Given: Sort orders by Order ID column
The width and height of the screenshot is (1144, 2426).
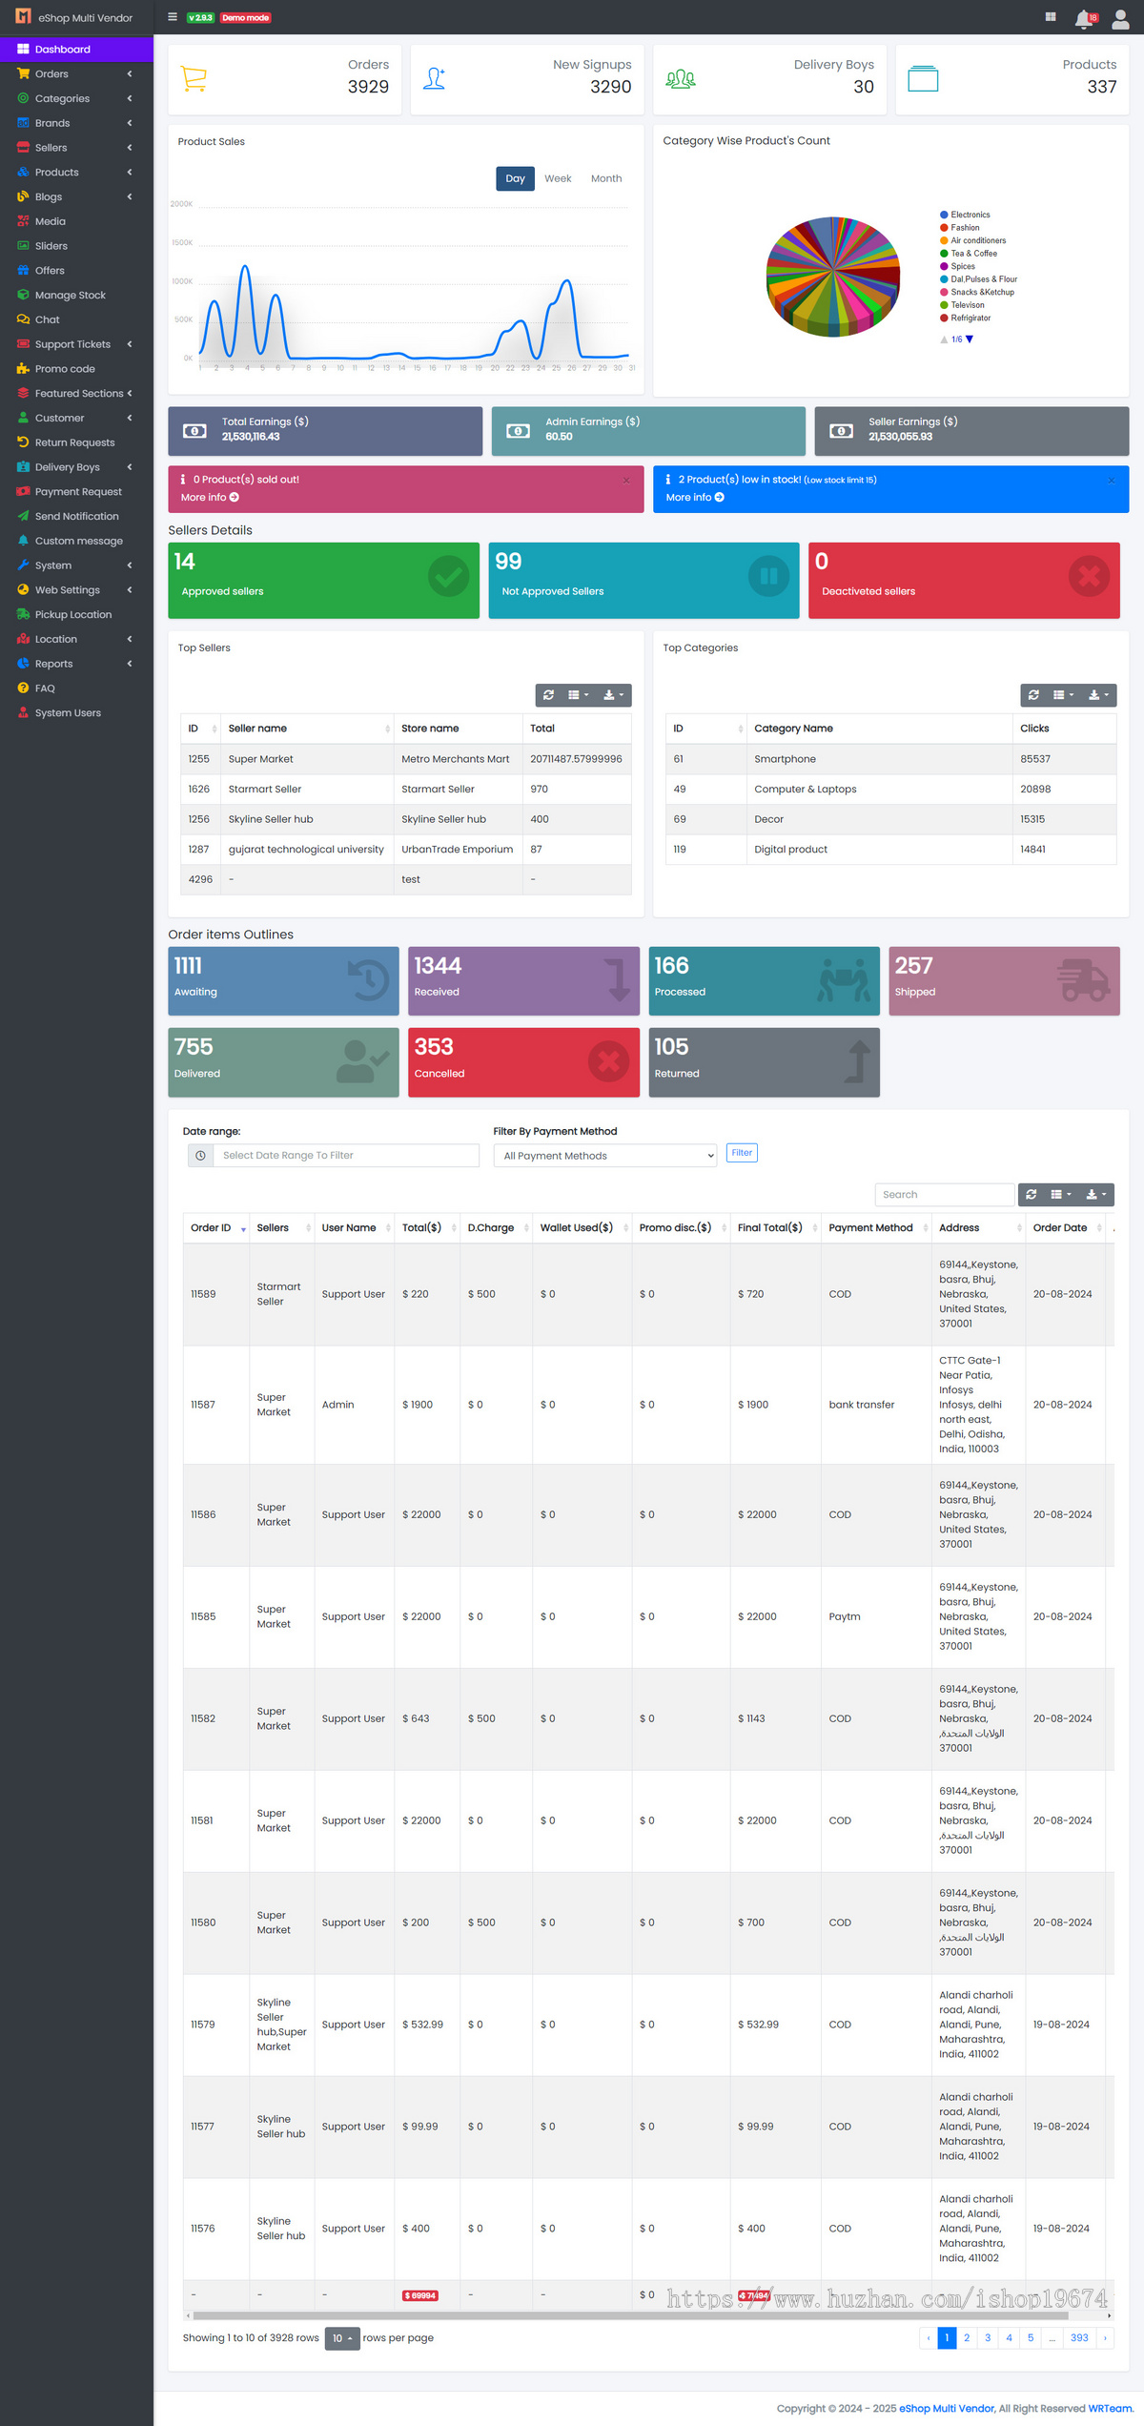Looking at the screenshot, I should pos(215,1228).
